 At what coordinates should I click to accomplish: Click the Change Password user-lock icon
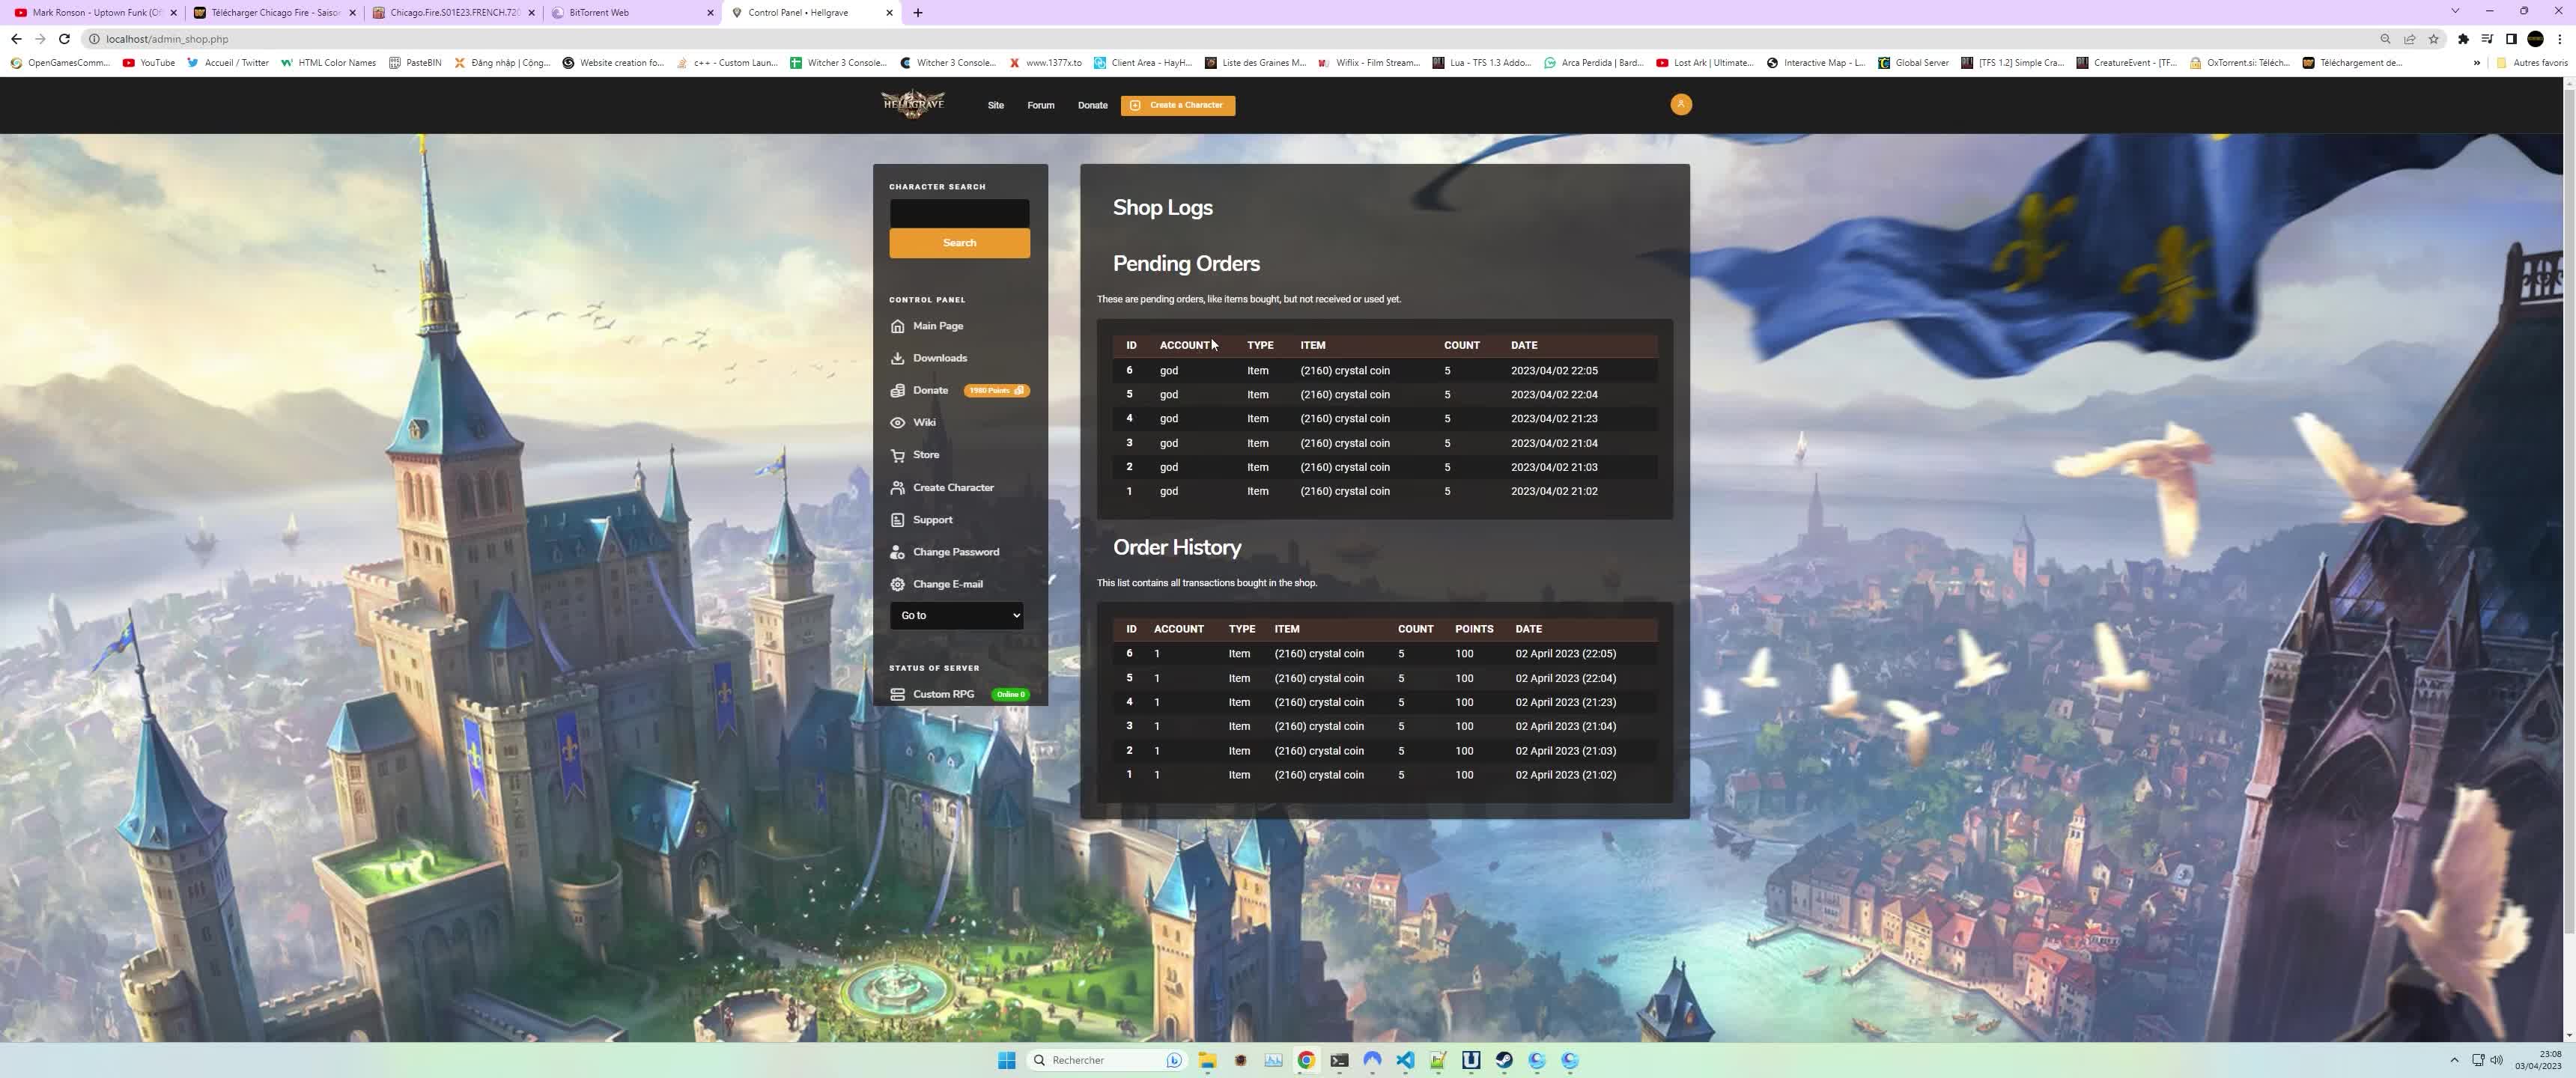(897, 552)
